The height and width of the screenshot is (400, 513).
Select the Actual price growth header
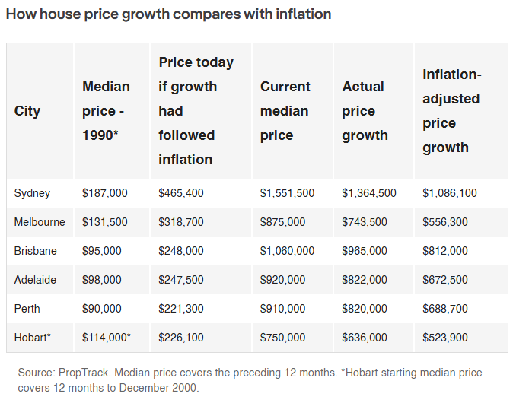pyautogui.click(x=365, y=111)
